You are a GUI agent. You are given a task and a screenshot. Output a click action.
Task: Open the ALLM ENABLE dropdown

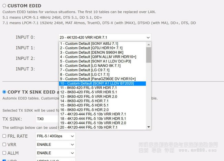tap(55, 153)
